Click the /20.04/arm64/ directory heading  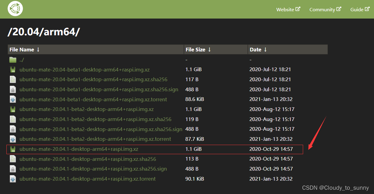click(x=44, y=32)
